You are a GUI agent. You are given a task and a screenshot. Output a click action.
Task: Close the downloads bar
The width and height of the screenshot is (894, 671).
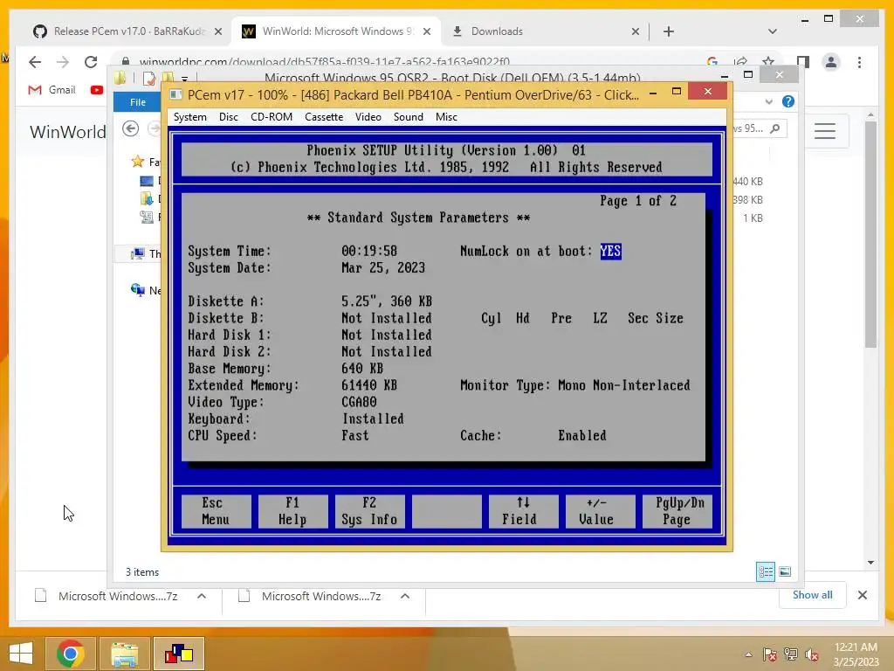pyautogui.click(x=862, y=595)
